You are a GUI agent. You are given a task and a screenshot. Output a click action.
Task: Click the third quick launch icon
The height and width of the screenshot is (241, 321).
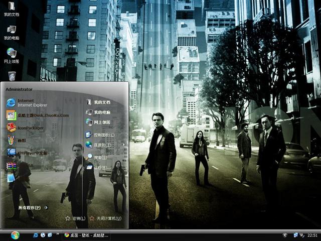(50, 235)
